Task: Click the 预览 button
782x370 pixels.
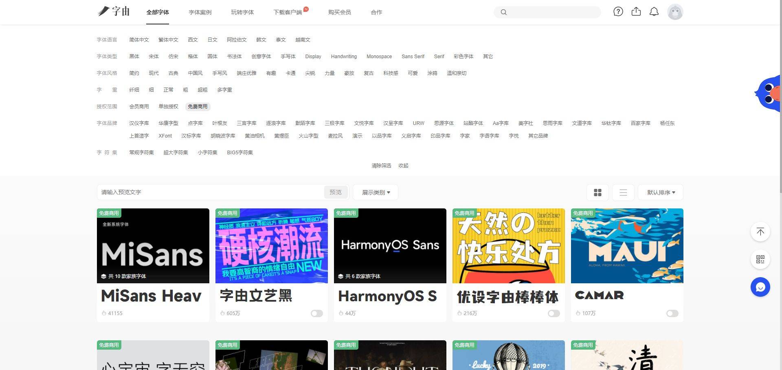Action: tap(336, 192)
